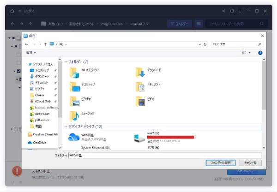Select the デスクトップ folder in main pane
This screenshot has width=277, height=192.
(x=82, y=87)
